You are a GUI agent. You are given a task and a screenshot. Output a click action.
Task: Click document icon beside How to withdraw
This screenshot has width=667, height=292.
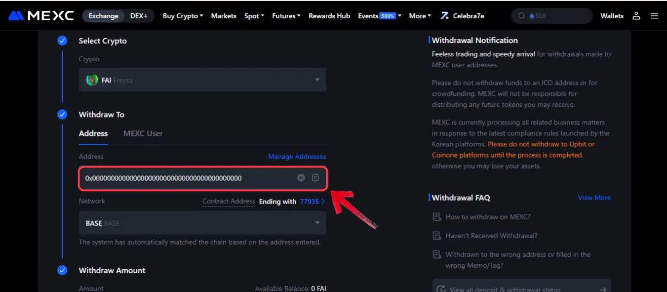(436, 217)
